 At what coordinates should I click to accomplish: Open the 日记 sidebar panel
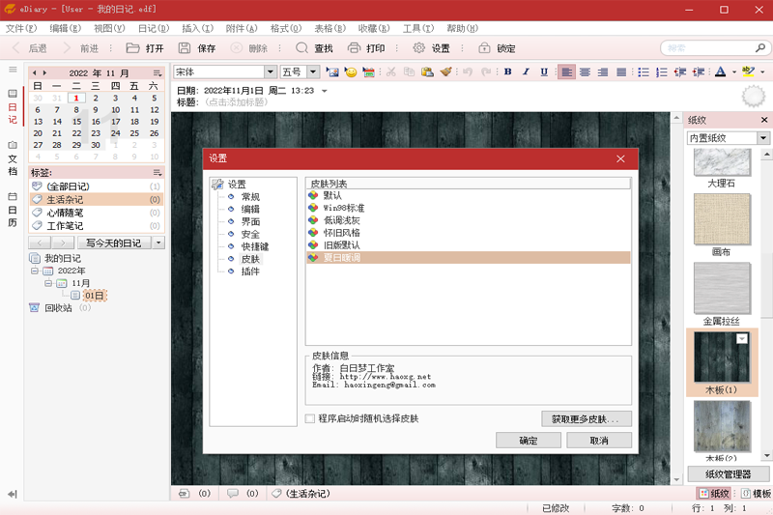[x=13, y=107]
